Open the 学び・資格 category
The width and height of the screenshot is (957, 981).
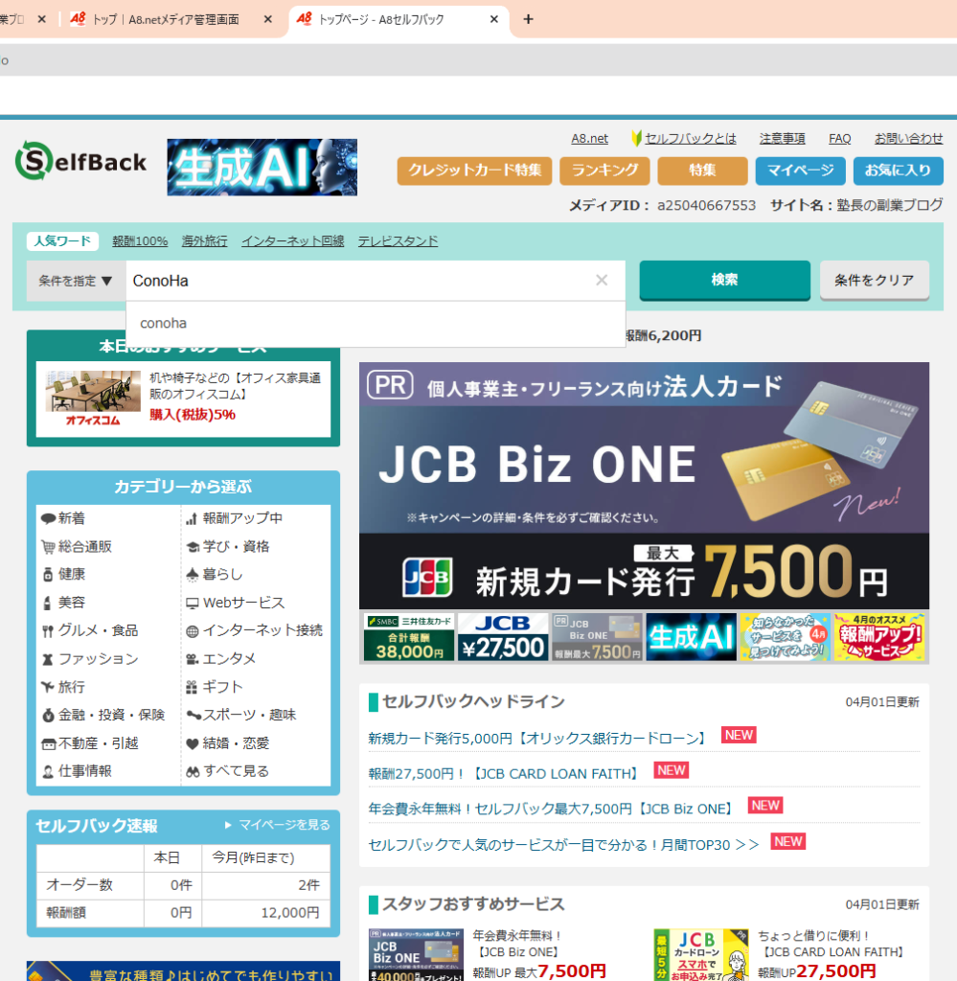point(228,546)
